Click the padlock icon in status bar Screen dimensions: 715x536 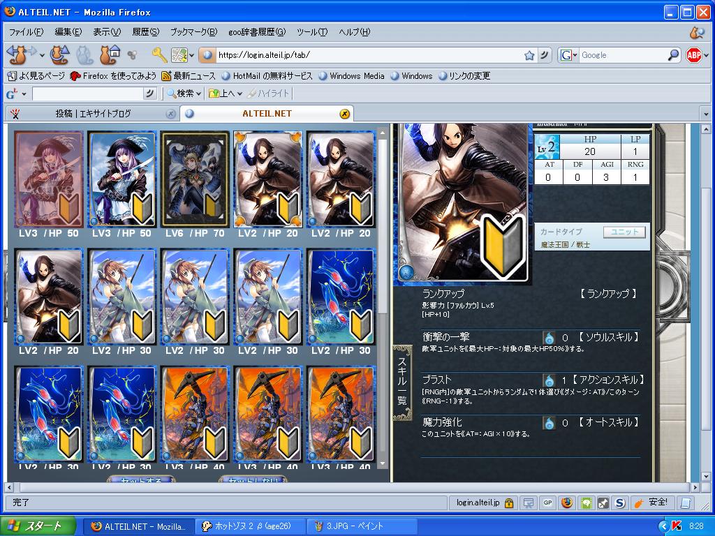click(509, 502)
